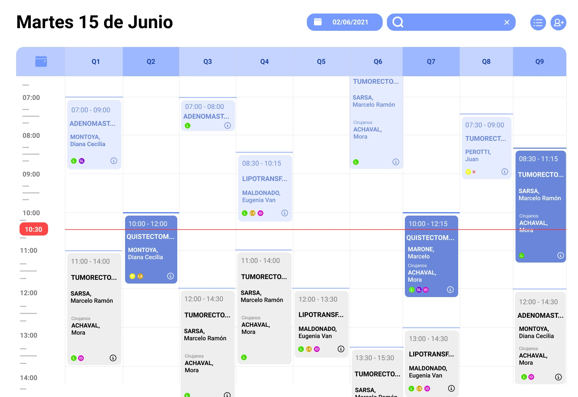The width and height of the screenshot is (578, 397).
Task: Click purple SL badge on Q1 07:00 card
Action: pyautogui.click(x=81, y=161)
